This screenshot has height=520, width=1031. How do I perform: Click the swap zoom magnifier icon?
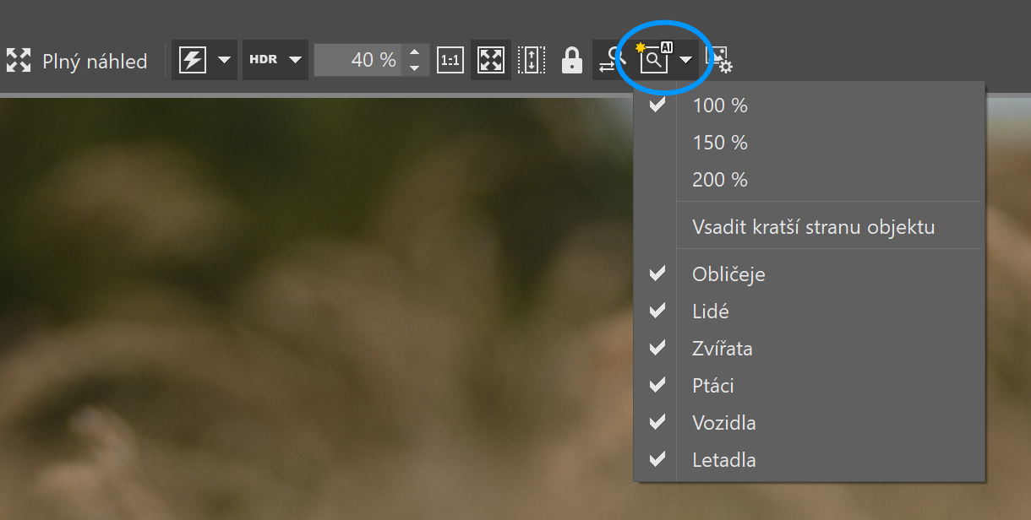point(610,60)
